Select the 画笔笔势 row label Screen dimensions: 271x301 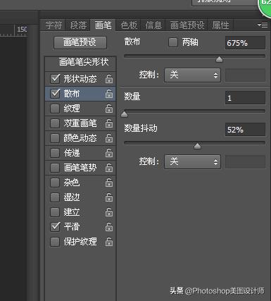pos(80,168)
